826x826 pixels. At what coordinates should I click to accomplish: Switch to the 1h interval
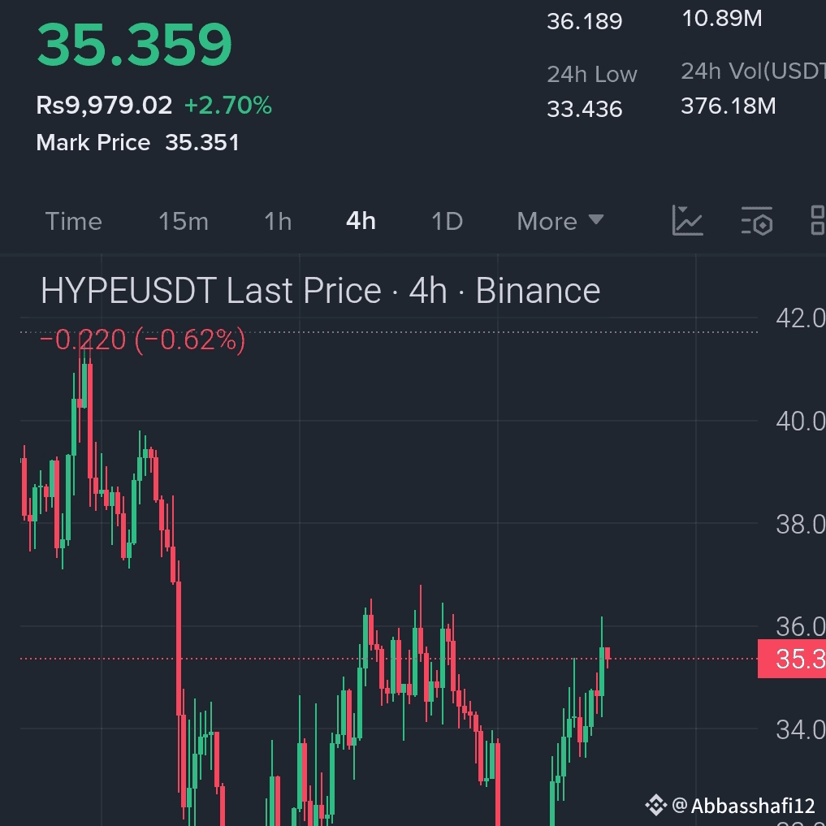click(x=278, y=221)
